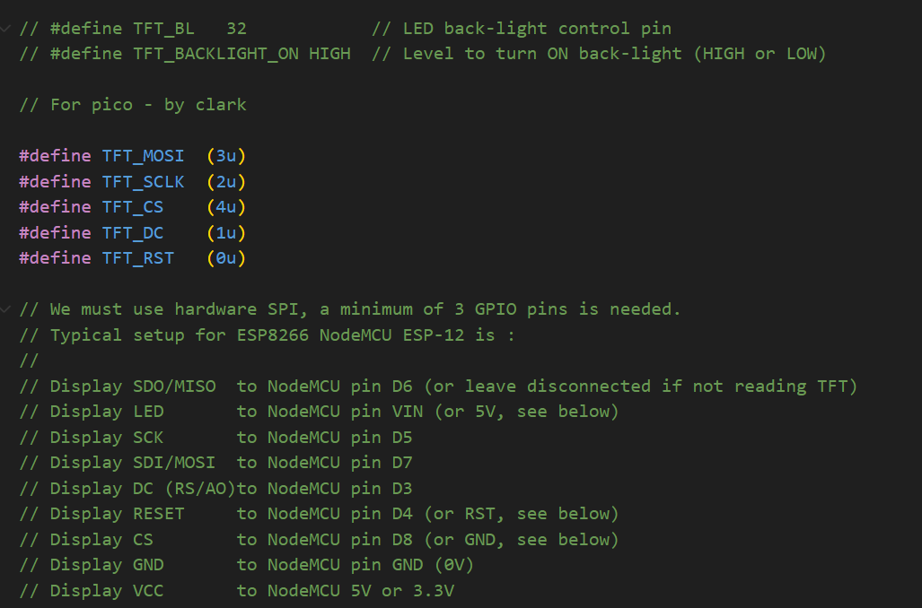Set the cursor on 'pin D8' text
The width and height of the screenshot is (922, 608).
click(x=382, y=539)
